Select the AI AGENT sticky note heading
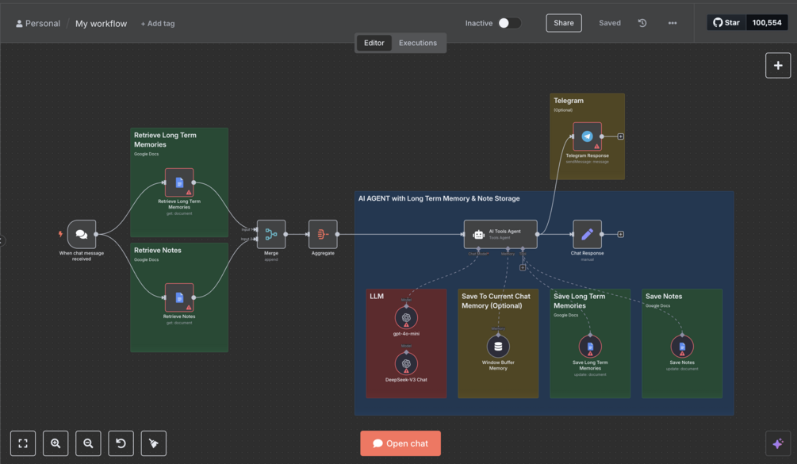Image resolution: width=797 pixels, height=464 pixels. coord(439,198)
